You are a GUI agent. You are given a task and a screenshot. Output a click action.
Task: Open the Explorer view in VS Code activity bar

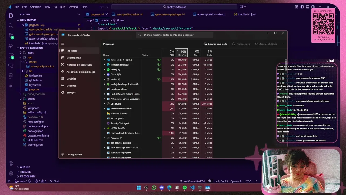(11, 15)
